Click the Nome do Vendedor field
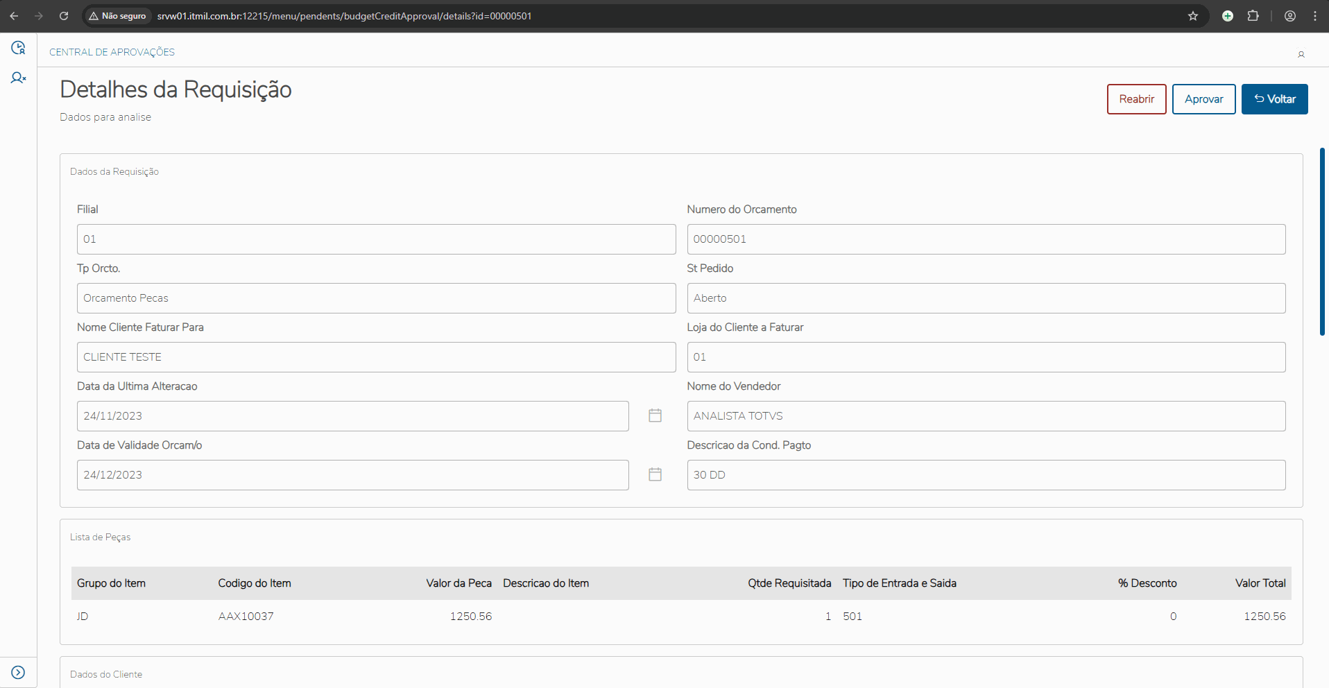This screenshot has width=1329, height=688. (x=986, y=416)
